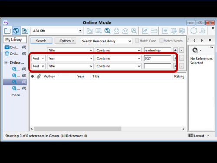Select the My Library tab
The width and height of the screenshot is (217, 163).
coord(15,39)
